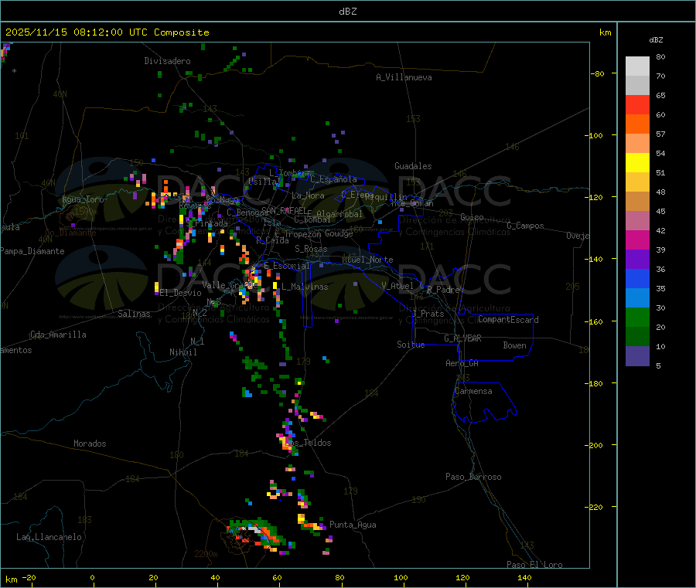
Task: Select the green 20-30 dBZ legend swatch
Action: [637, 317]
